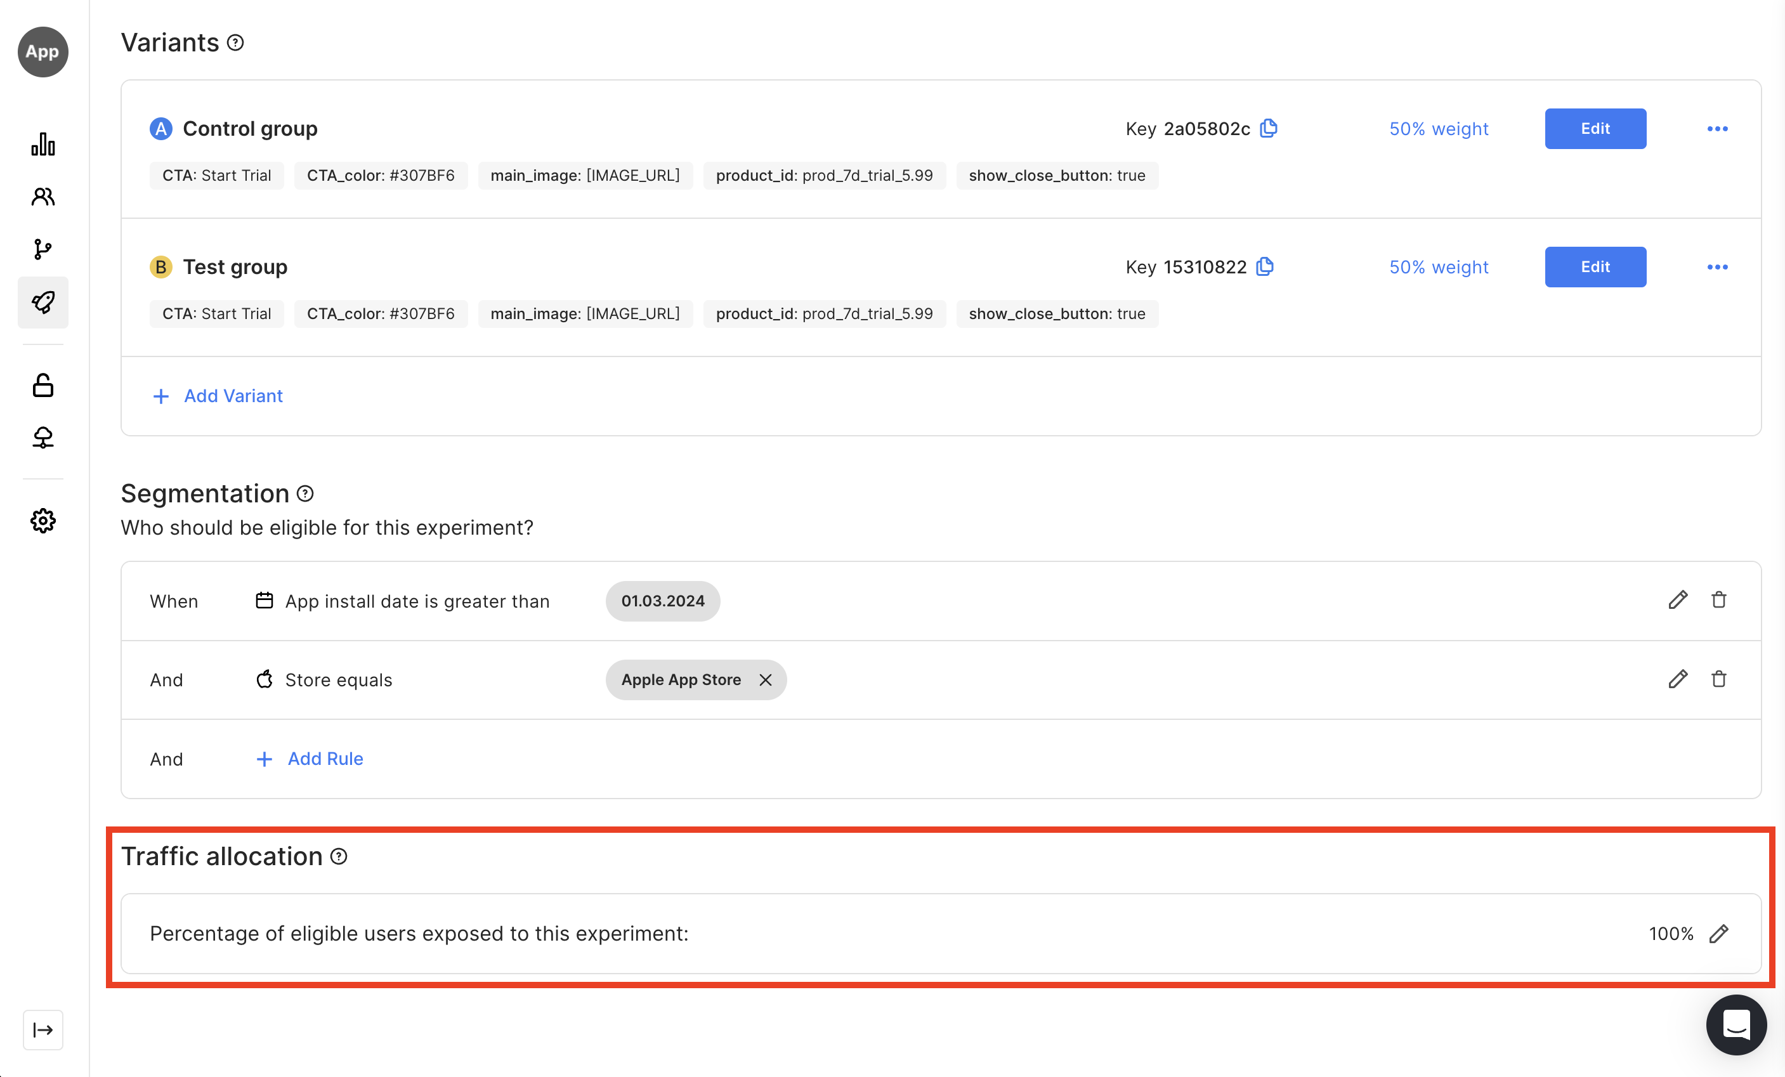
Task: Click Edit button for Control group
Action: pyautogui.click(x=1595, y=129)
